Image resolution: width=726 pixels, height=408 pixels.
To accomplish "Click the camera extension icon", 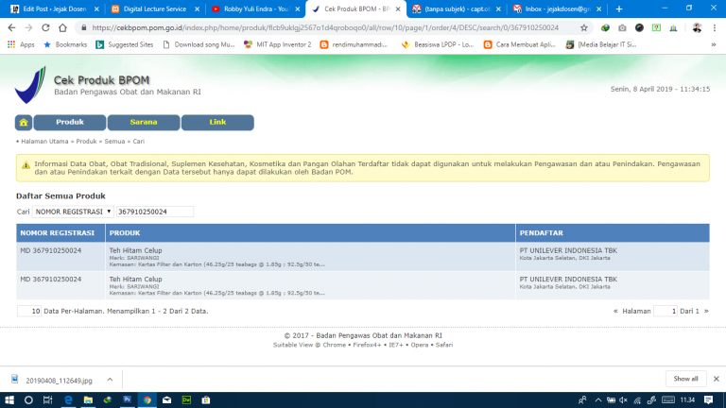I will point(622,27).
